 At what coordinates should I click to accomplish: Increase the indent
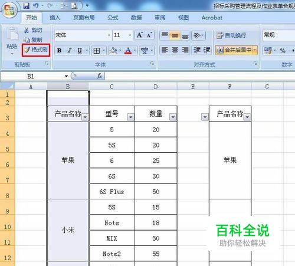(x=206, y=50)
